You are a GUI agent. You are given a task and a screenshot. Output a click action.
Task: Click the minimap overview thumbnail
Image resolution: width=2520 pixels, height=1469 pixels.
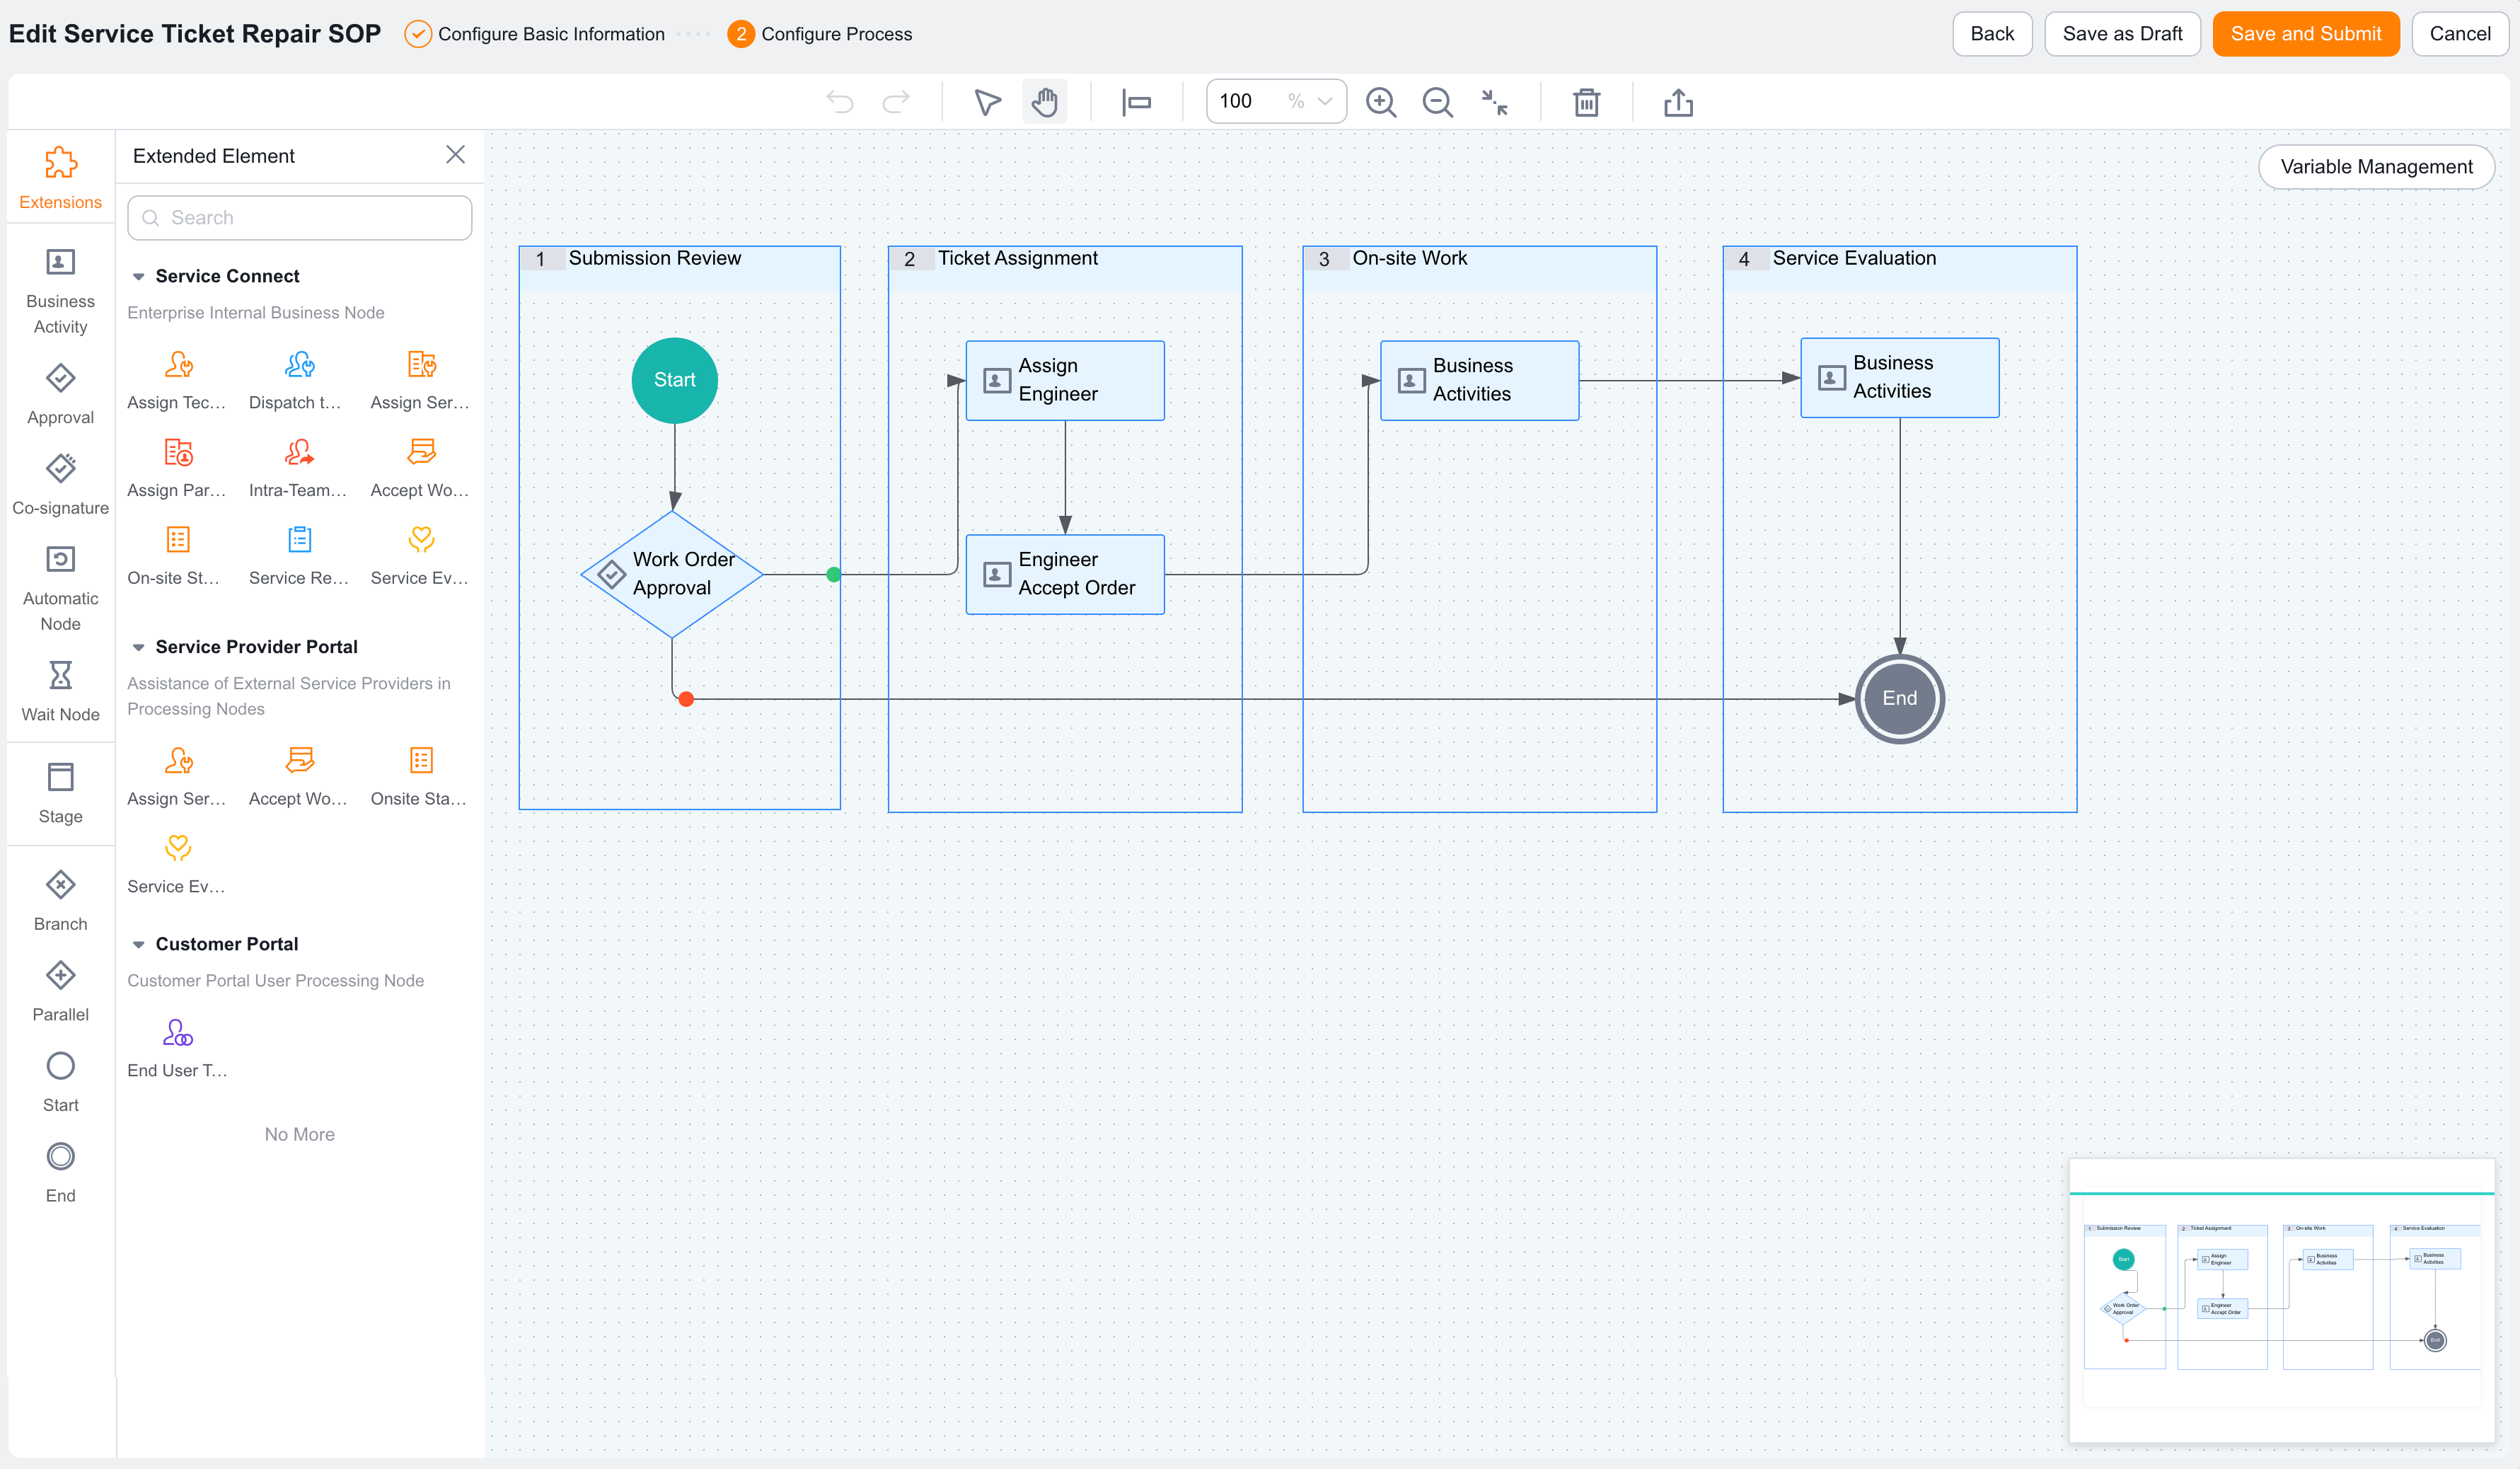point(2282,1300)
